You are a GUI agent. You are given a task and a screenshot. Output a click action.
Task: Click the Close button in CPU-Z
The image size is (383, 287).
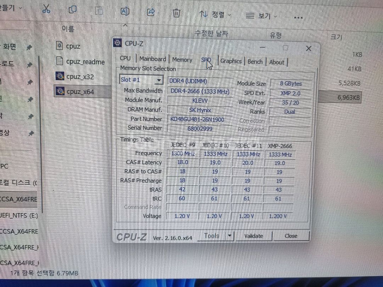tap(291, 236)
